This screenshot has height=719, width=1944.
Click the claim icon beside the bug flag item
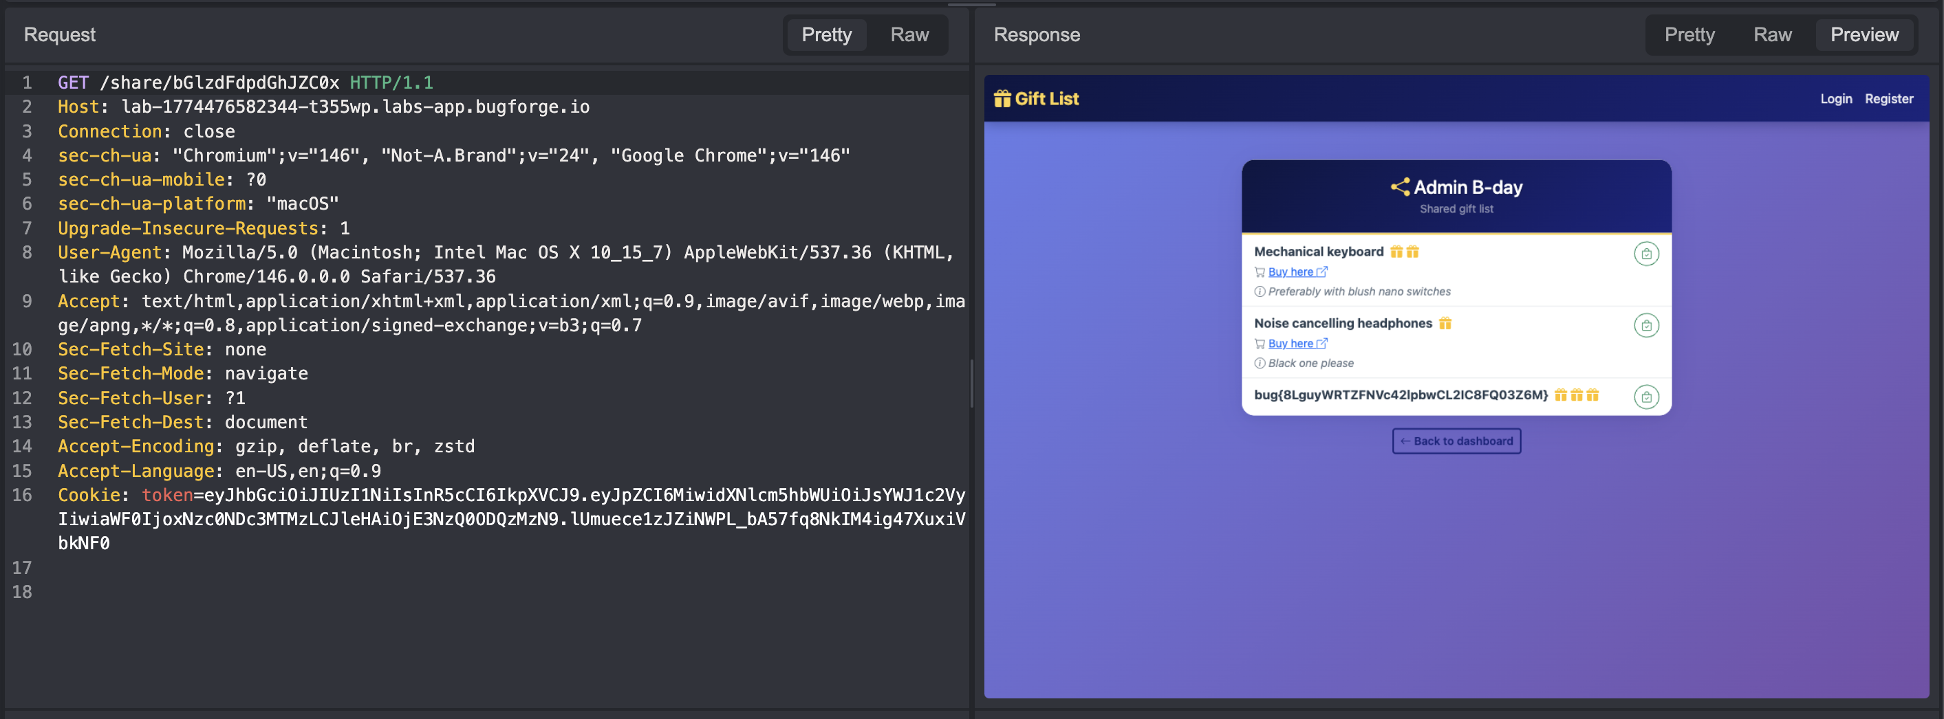point(1646,397)
